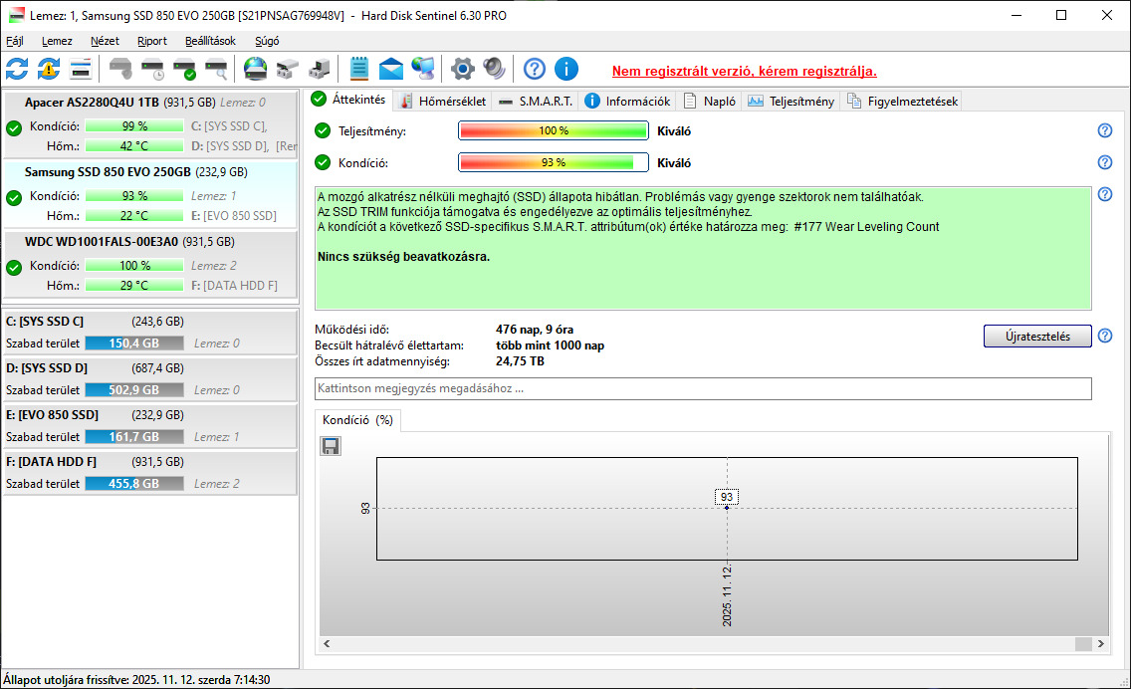Viewport: 1131px width, 689px height.
Task: Open the Riport menu
Action: (152, 41)
